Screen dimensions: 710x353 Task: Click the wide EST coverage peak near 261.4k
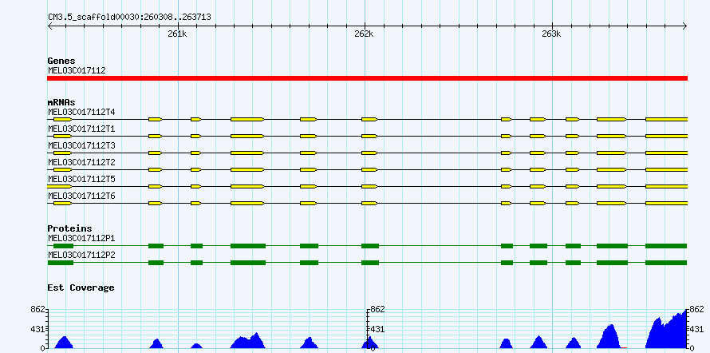click(248, 341)
